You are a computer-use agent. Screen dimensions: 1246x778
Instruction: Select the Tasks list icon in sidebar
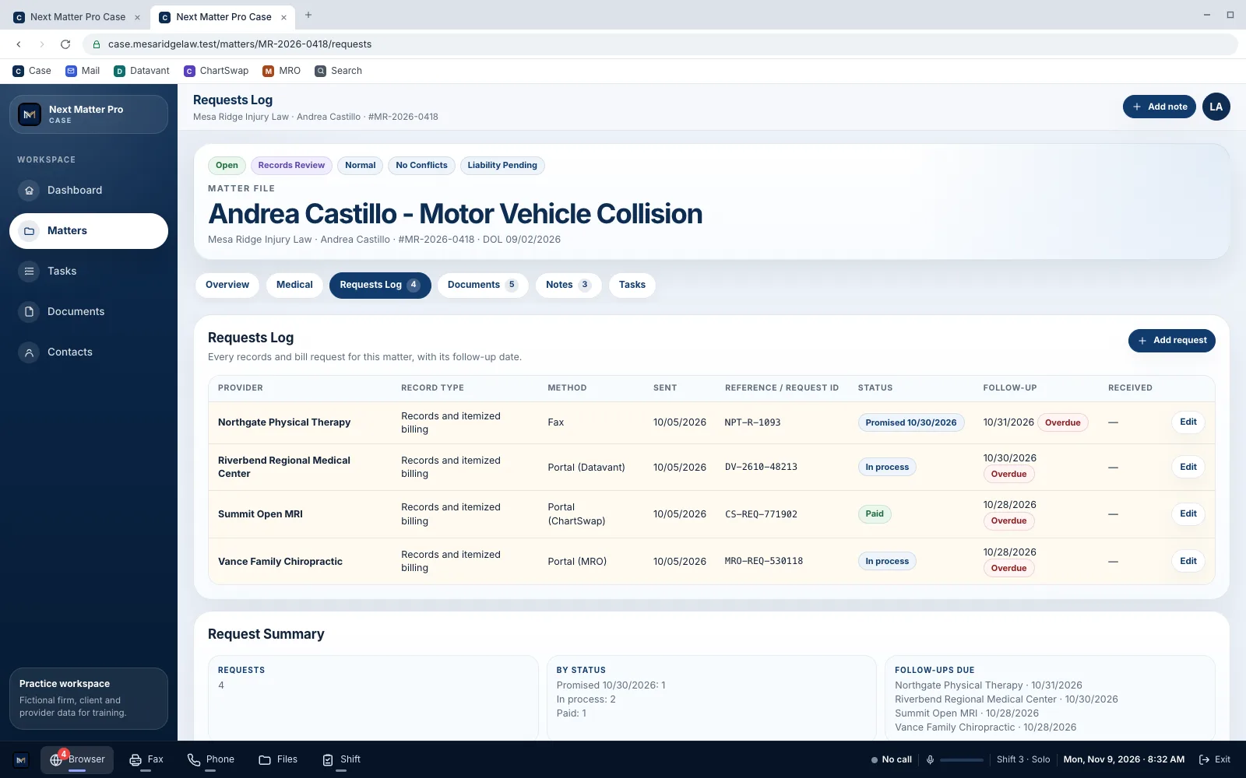click(x=29, y=272)
